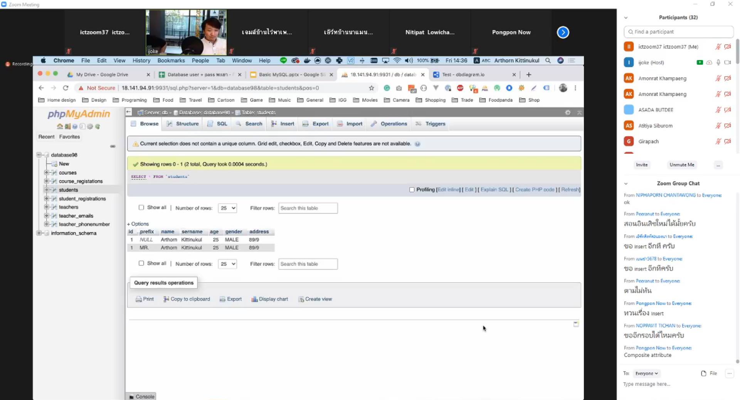The image size is (740, 400).
Task: Open the chat recipient Everyone dropdown
Action: 647,373
